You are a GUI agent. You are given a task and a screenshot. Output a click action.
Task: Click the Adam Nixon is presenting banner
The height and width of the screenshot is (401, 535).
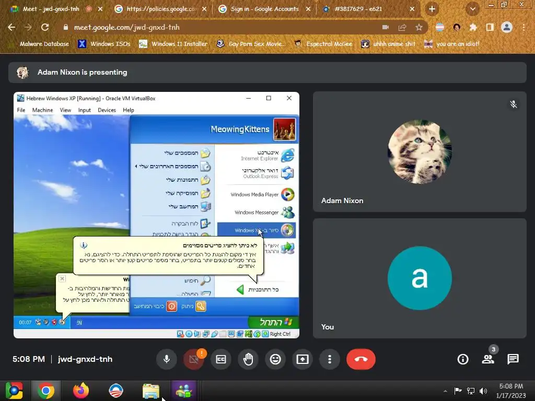tap(267, 72)
